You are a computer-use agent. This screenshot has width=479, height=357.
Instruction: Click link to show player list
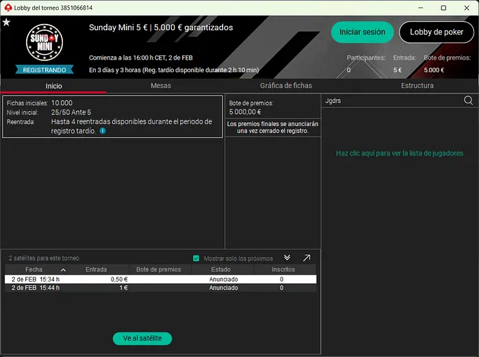pyautogui.click(x=399, y=153)
